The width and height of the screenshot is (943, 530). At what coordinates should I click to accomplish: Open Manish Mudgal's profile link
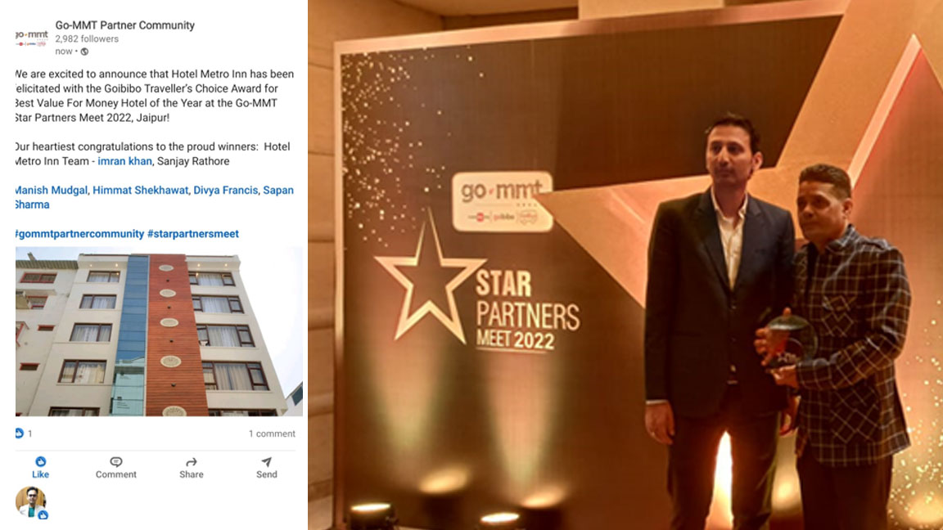[51, 190]
